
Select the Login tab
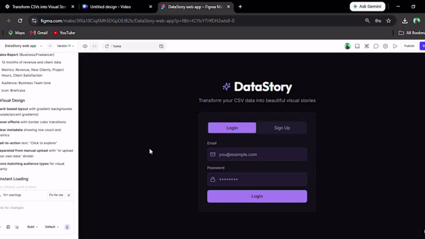click(x=232, y=128)
